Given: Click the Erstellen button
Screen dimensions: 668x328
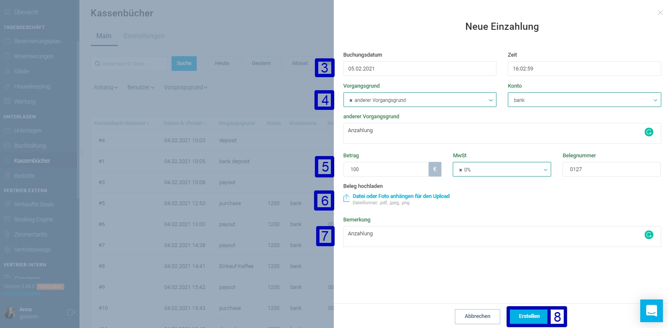Looking at the screenshot, I should (x=529, y=316).
